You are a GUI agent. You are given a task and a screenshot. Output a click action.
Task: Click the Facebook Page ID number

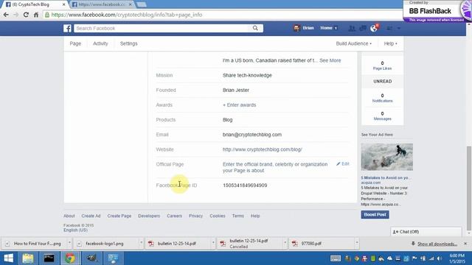pyautogui.click(x=245, y=185)
